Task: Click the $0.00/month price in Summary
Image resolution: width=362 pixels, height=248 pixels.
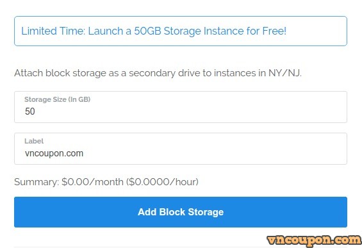Action: pyautogui.click(x=92, y=182)
